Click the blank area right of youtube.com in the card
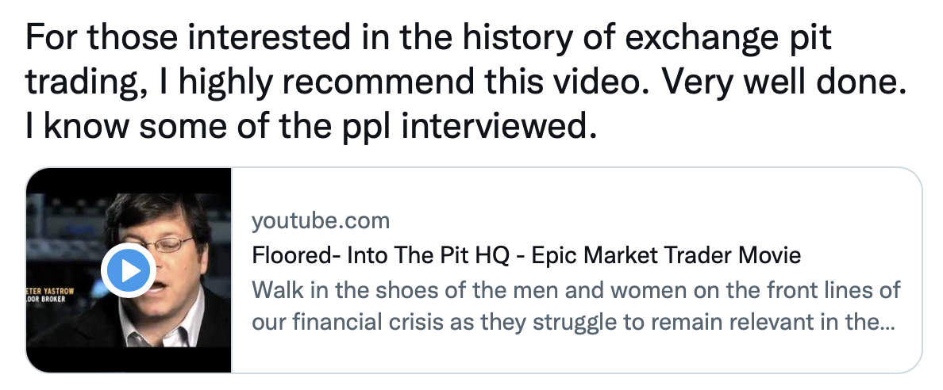Screen dimensions: 943x390 (x=656, y=220)
